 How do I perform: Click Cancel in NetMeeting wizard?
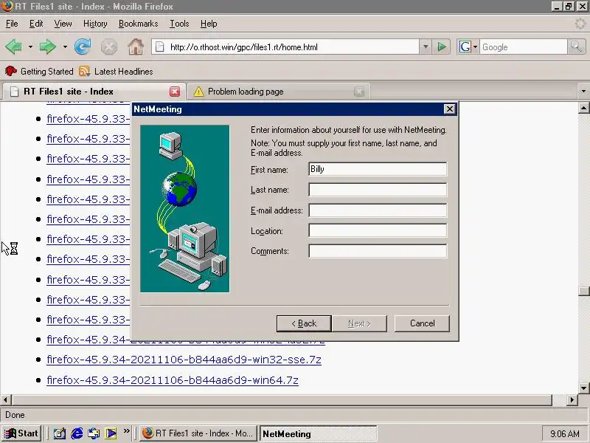(x=422, y=323)
